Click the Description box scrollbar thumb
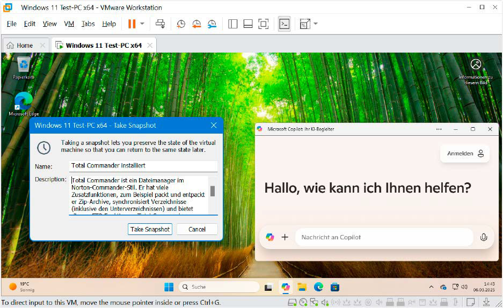 (213, 190)
